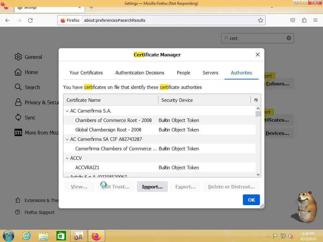Click the View... button
This screenshot has width=323, height=242.
click(x=79, y=187)
